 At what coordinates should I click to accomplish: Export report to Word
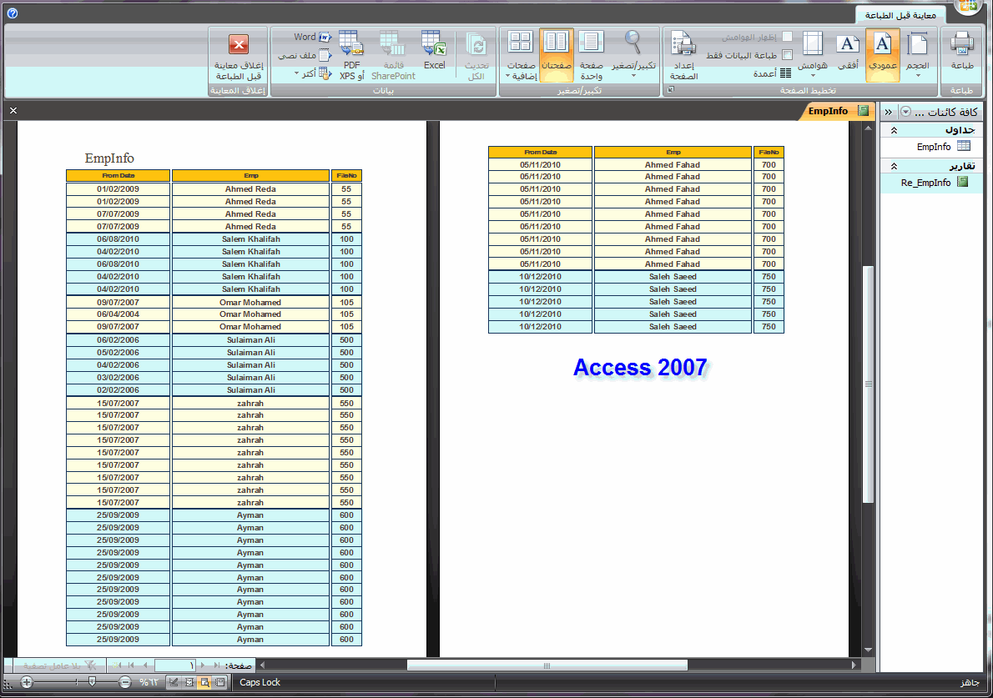[312, 38]
